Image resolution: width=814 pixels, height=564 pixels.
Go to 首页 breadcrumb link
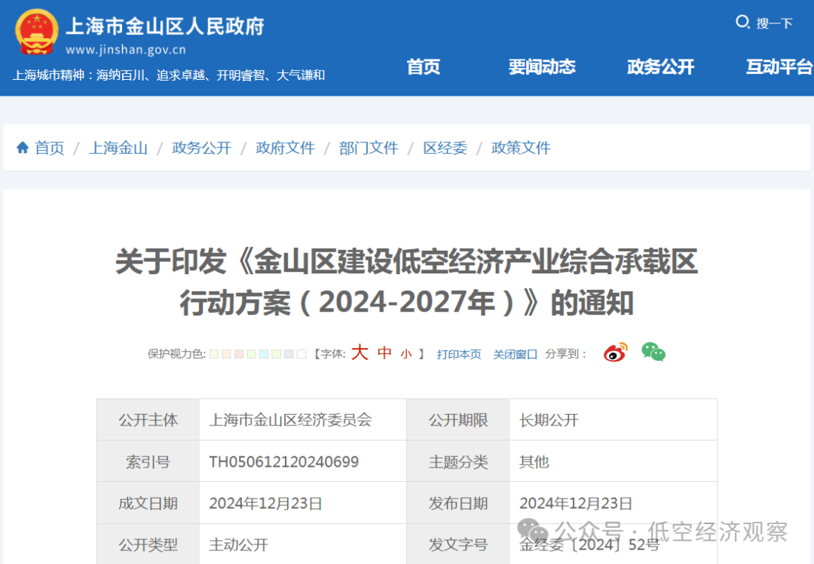tap(49, 148)
